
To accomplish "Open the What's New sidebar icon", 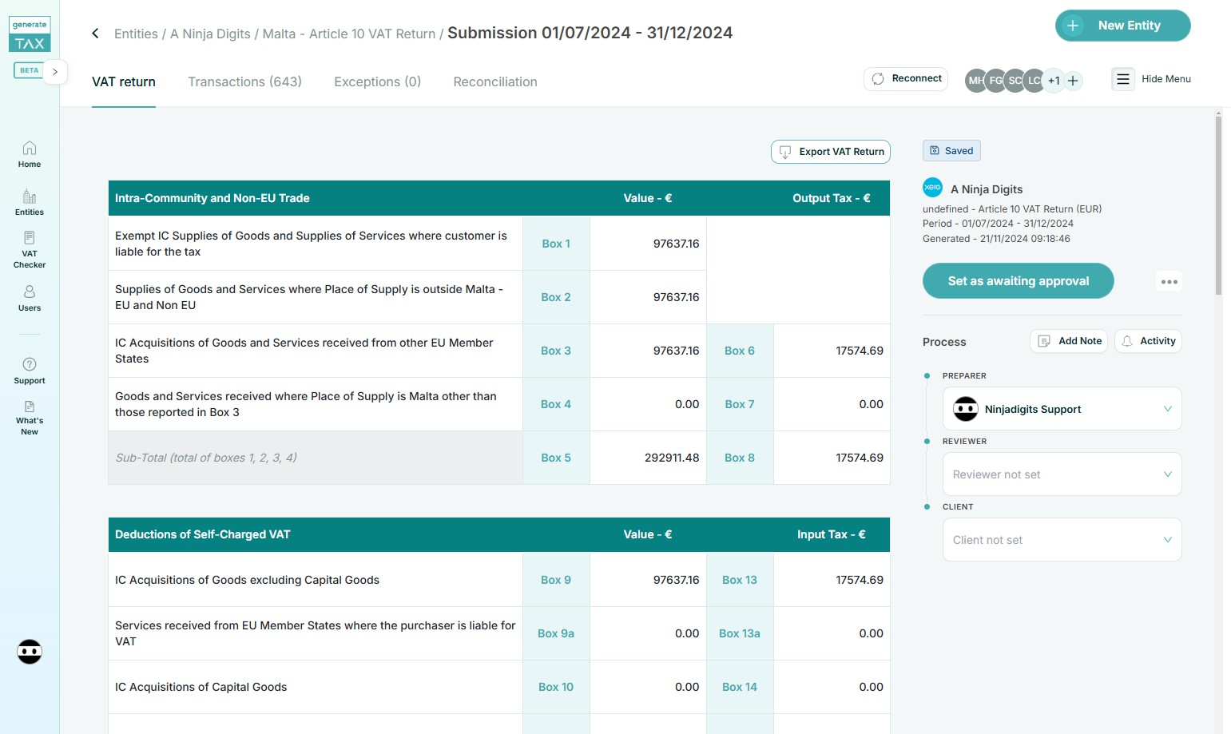I will (x=30, y=418).
